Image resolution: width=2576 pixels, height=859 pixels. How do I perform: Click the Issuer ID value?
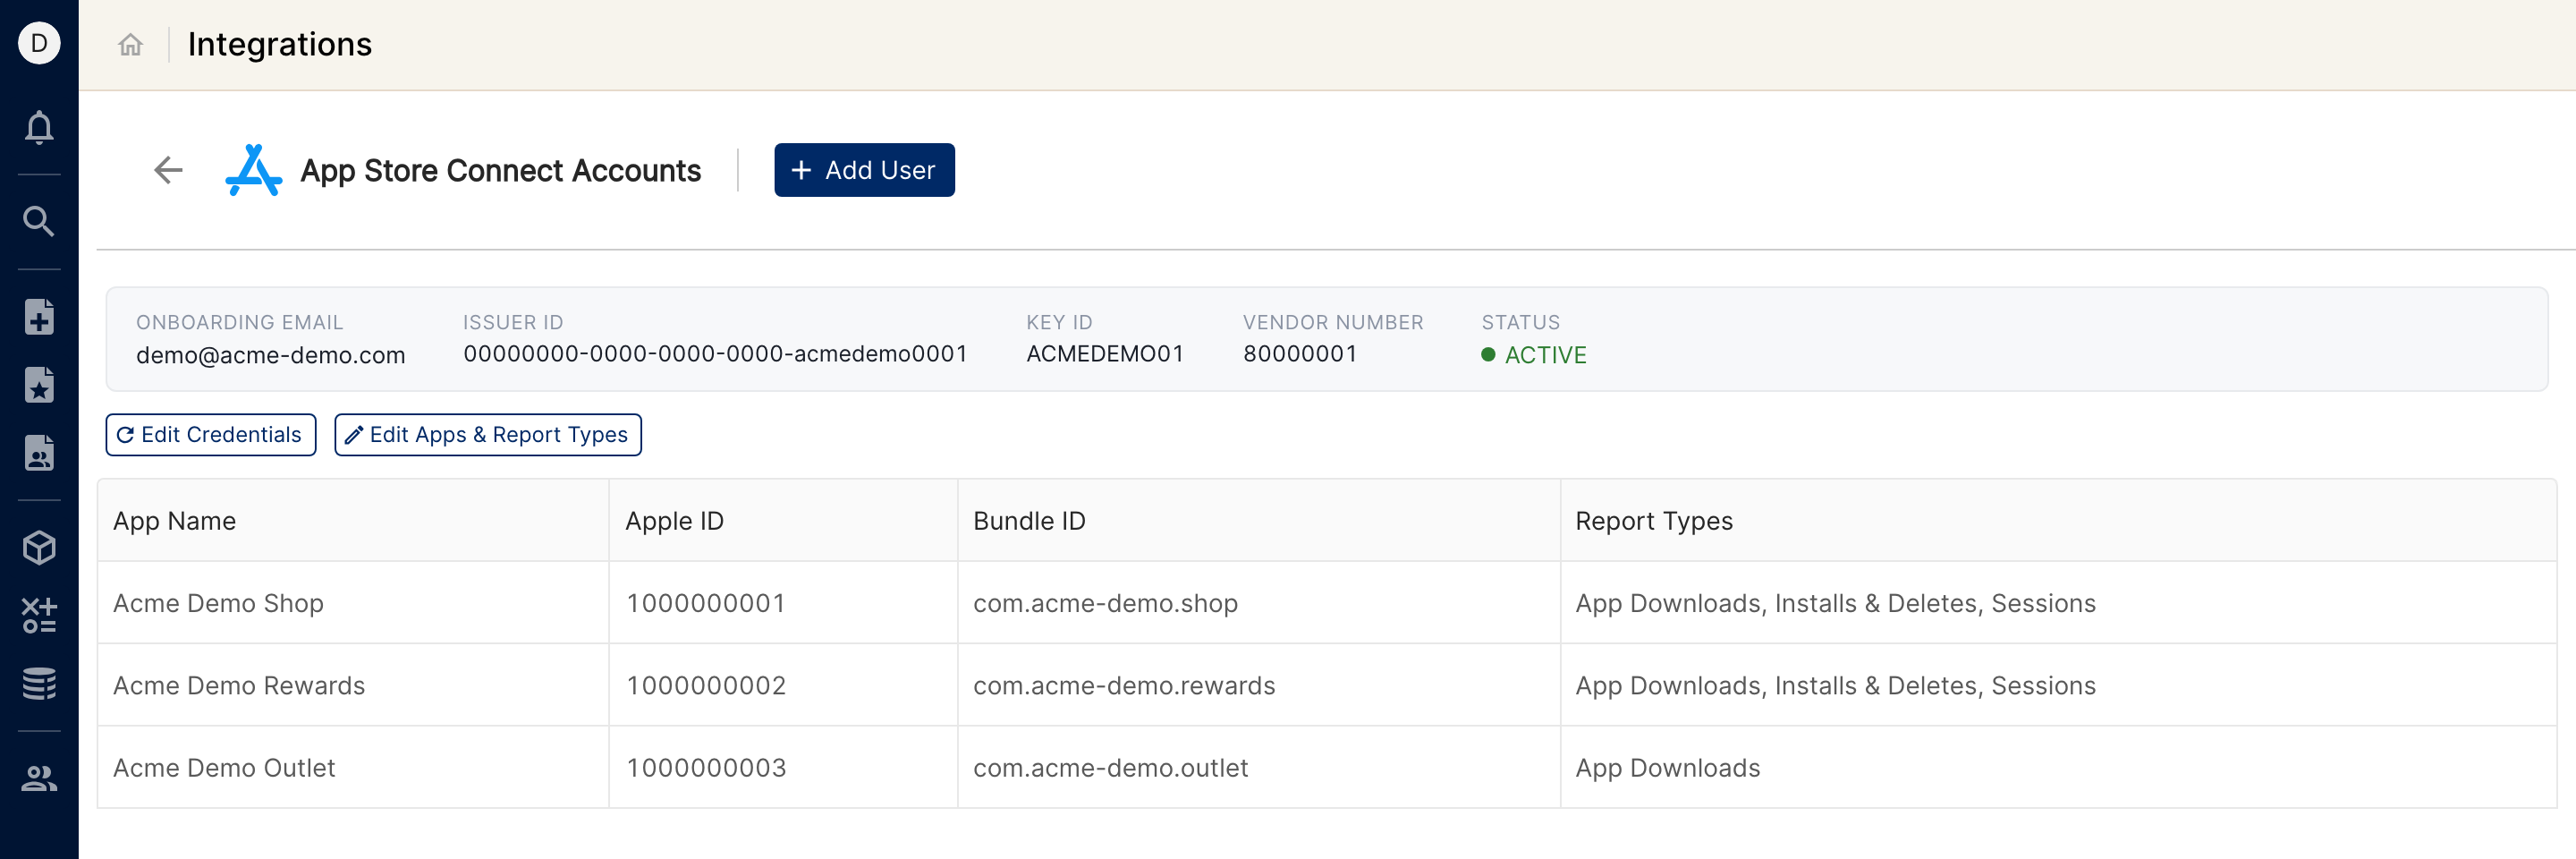[x=715, y=354]
